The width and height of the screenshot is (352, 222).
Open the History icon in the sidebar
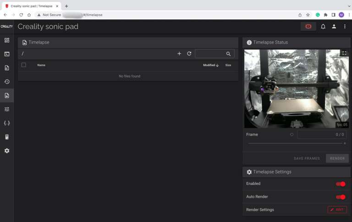(x=7, y=82)
